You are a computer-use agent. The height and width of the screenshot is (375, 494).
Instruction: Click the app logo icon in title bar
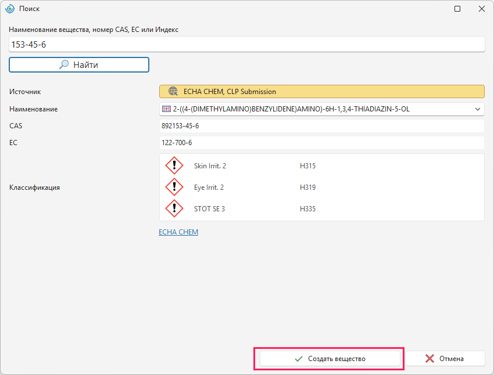click(x=10, y=9)
